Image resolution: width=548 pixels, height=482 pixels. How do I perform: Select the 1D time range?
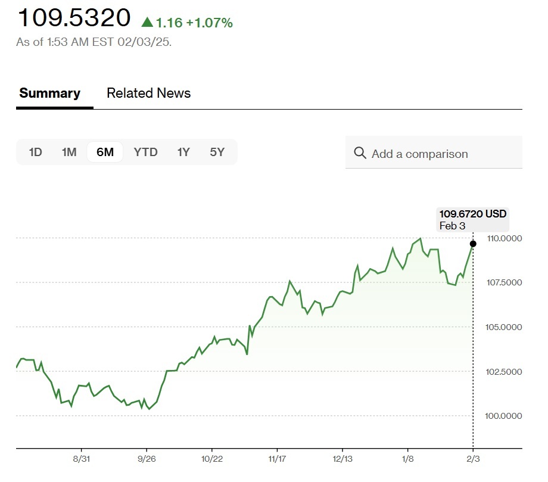pos(36,152)
